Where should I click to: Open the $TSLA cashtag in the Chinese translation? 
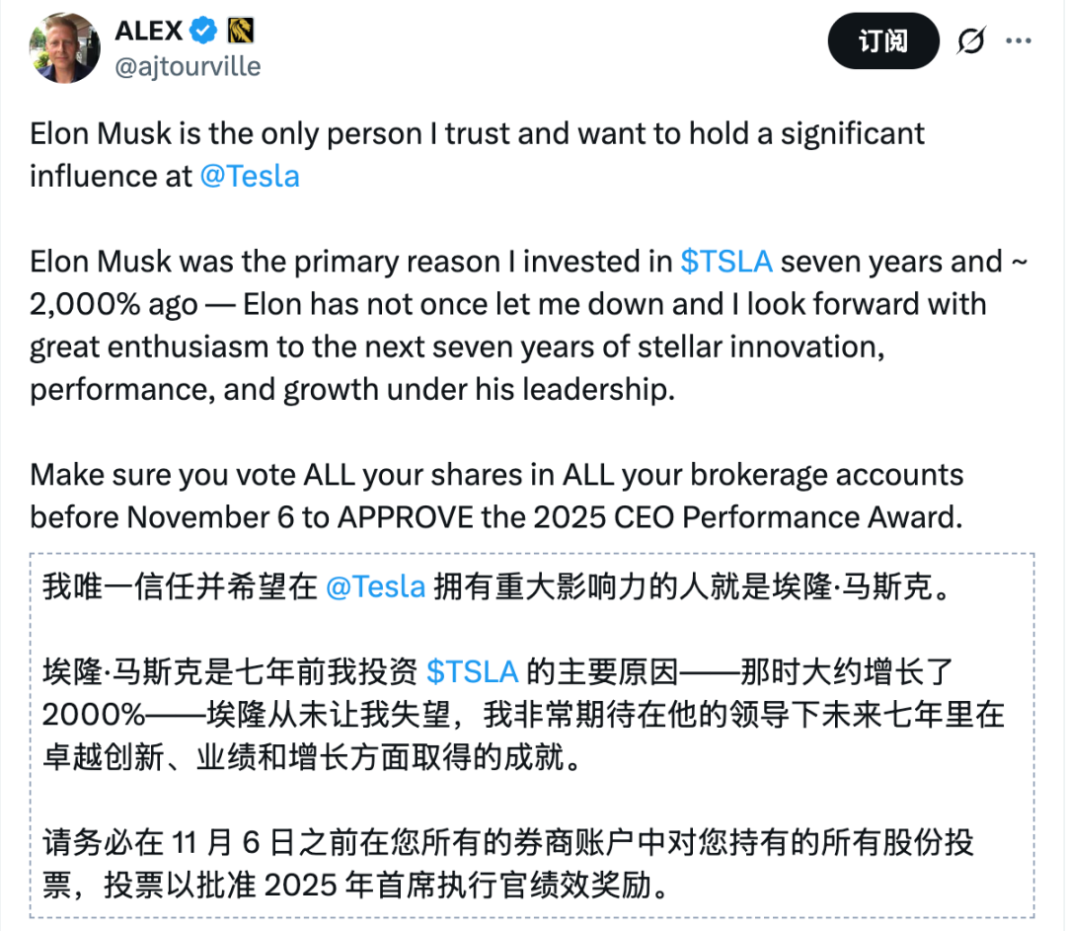(x=472, y=671)
